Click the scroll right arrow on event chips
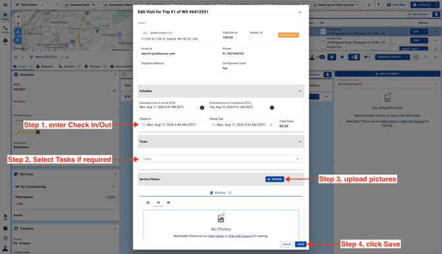Screen dimensions: 442x254 click(x=369, y=5)
